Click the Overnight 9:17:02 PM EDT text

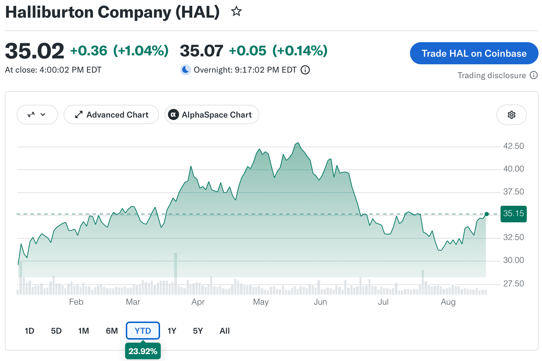point(245,70)
